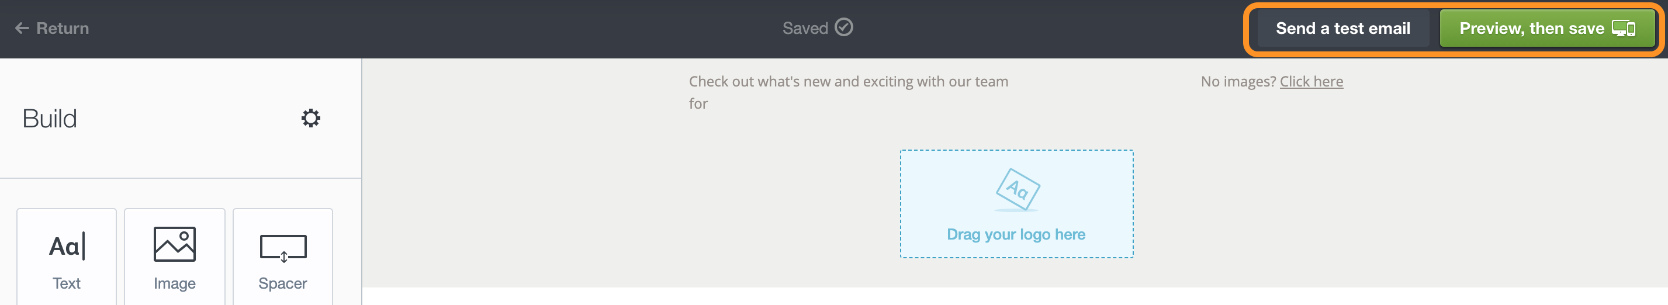Click the Image tile label
This screenshot has height=305, width=1668.
[x=174, y=283]
